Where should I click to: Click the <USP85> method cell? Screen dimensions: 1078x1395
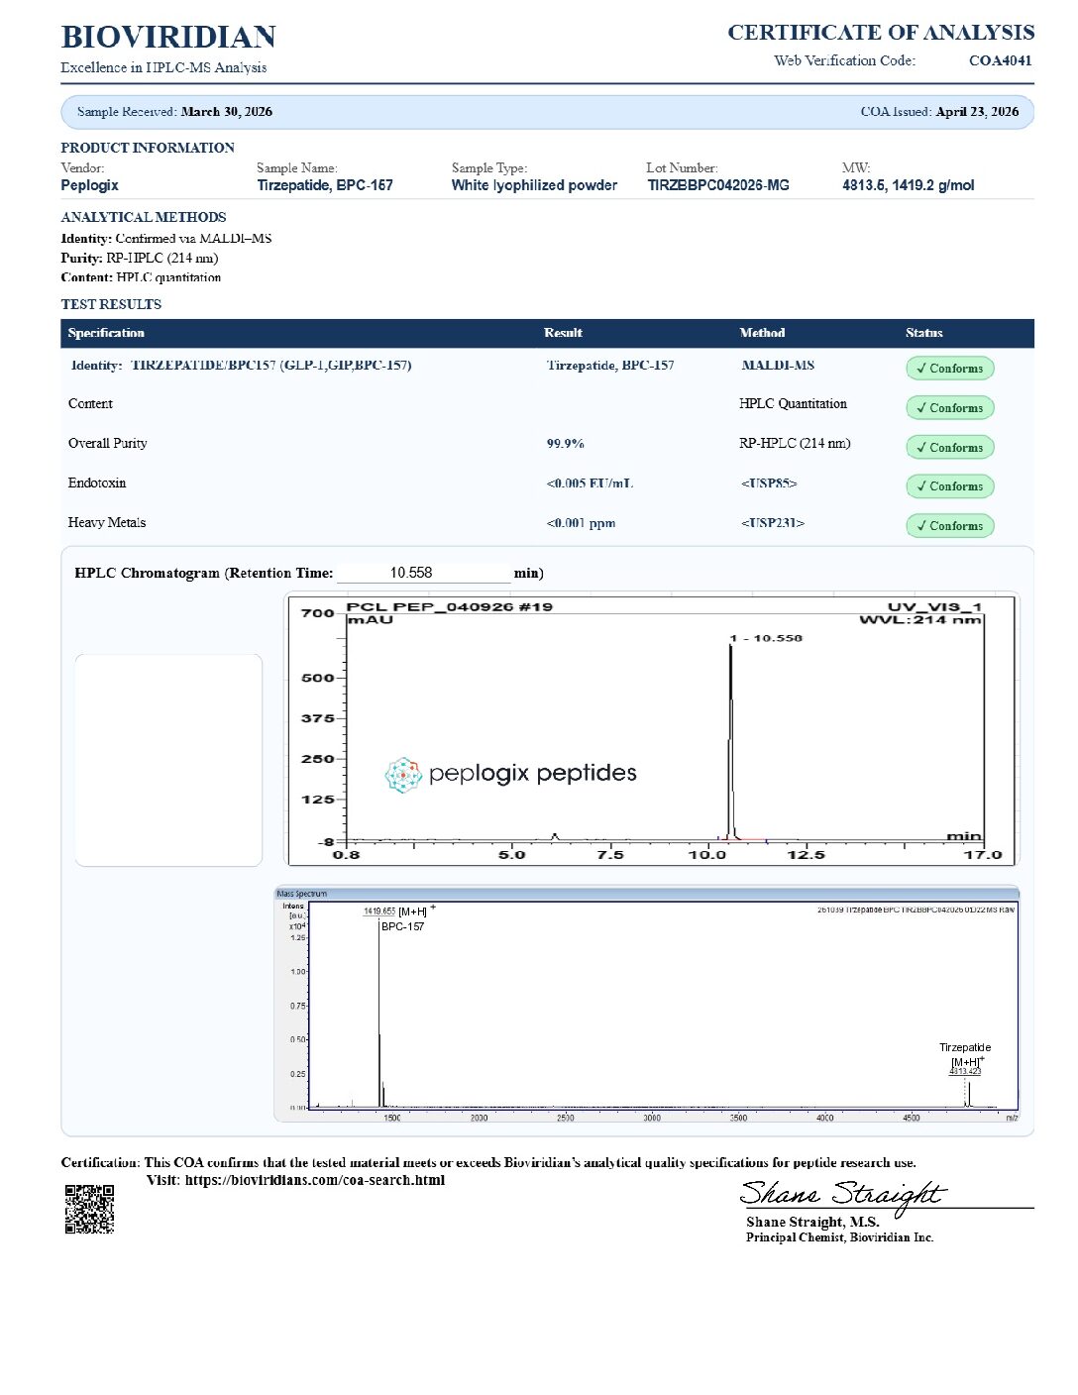(x=769, y=483)
